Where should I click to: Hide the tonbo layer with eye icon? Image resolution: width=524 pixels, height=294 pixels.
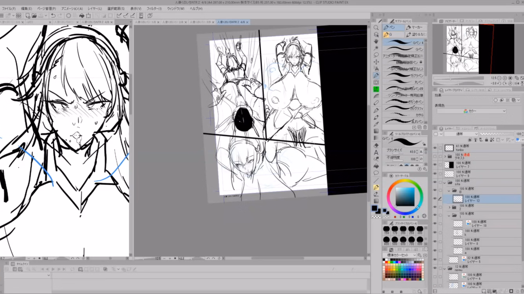click(435, 148)
